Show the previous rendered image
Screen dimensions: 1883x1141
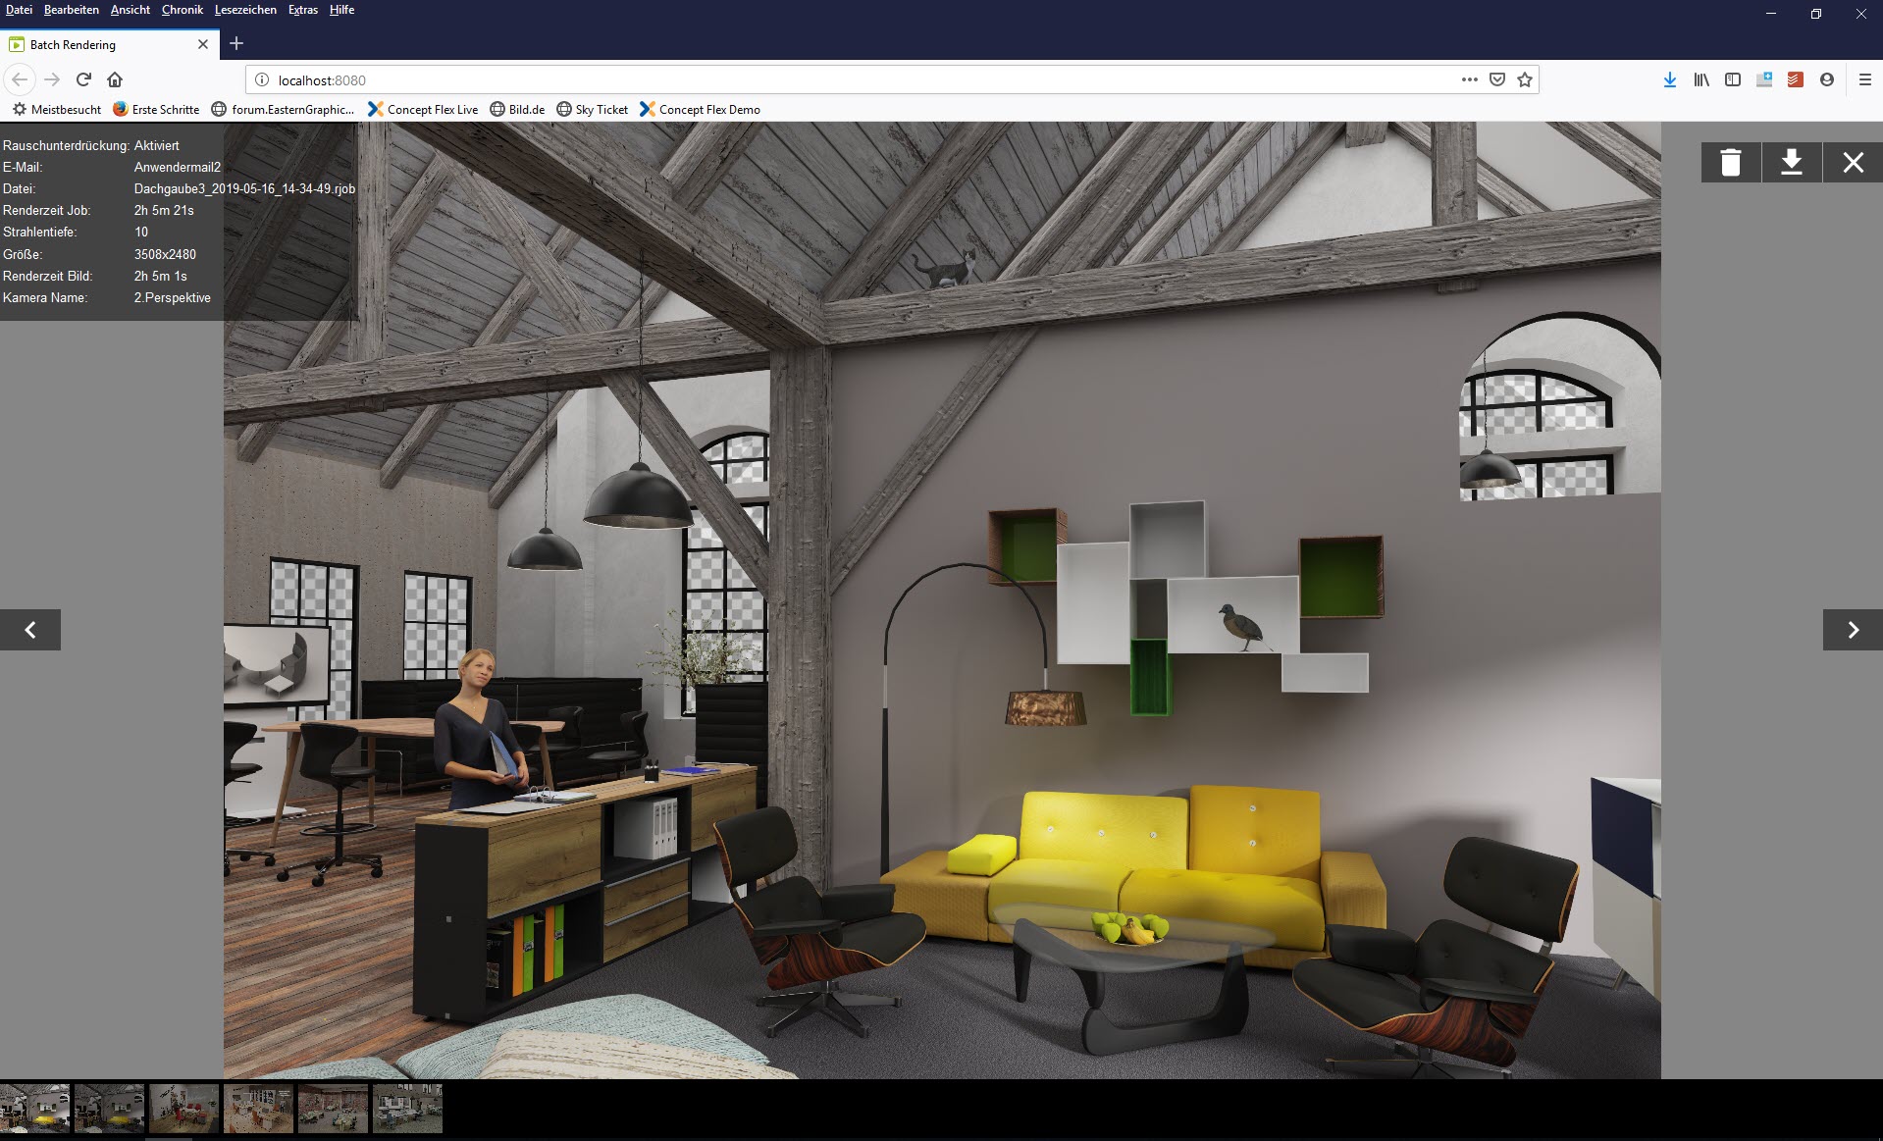pos(30,630)
